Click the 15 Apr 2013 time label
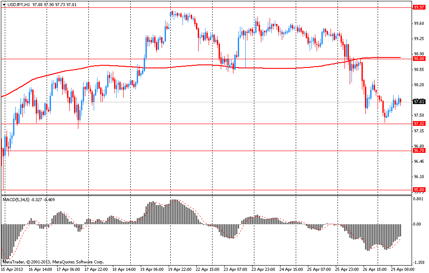 (x=12, y=269)
